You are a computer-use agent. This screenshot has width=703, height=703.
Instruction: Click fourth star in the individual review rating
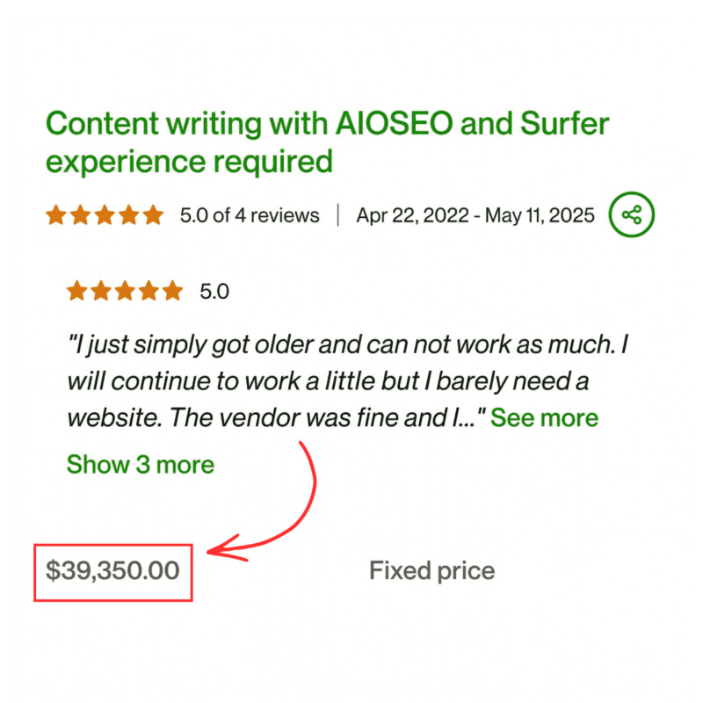149,291
